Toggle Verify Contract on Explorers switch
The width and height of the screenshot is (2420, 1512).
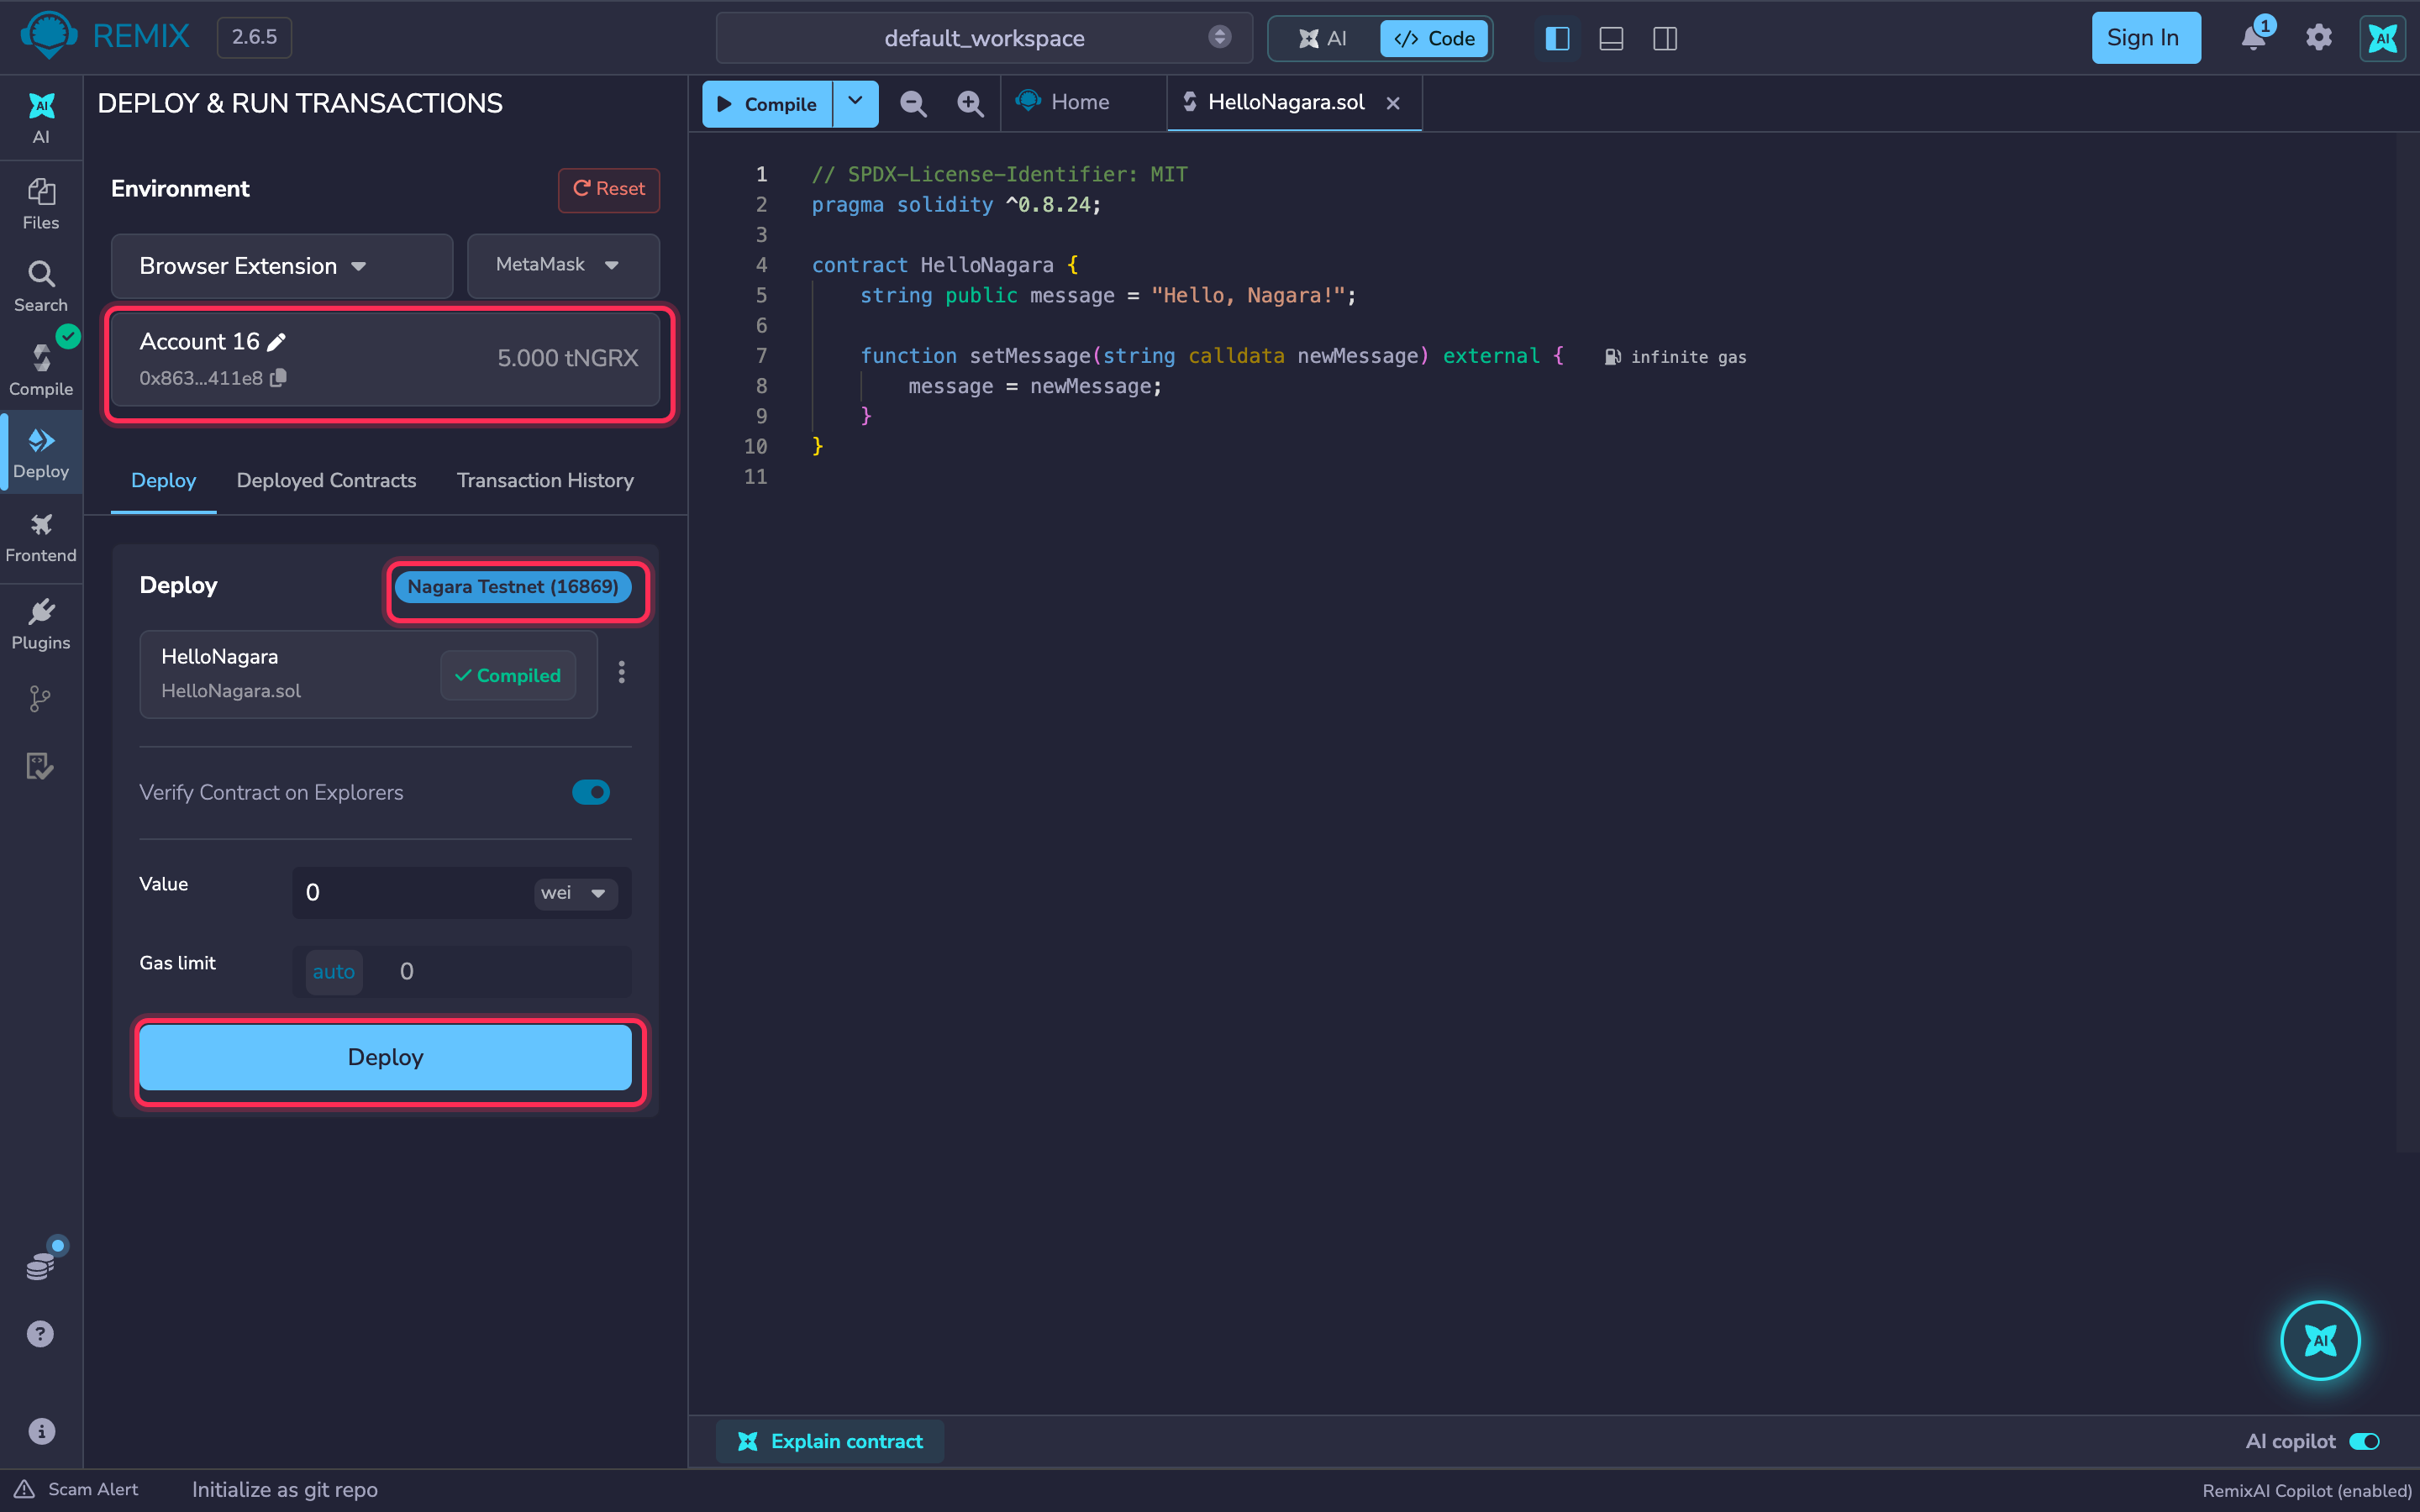(591, 792)
